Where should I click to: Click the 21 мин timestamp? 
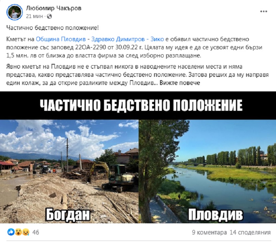(34, 16)
